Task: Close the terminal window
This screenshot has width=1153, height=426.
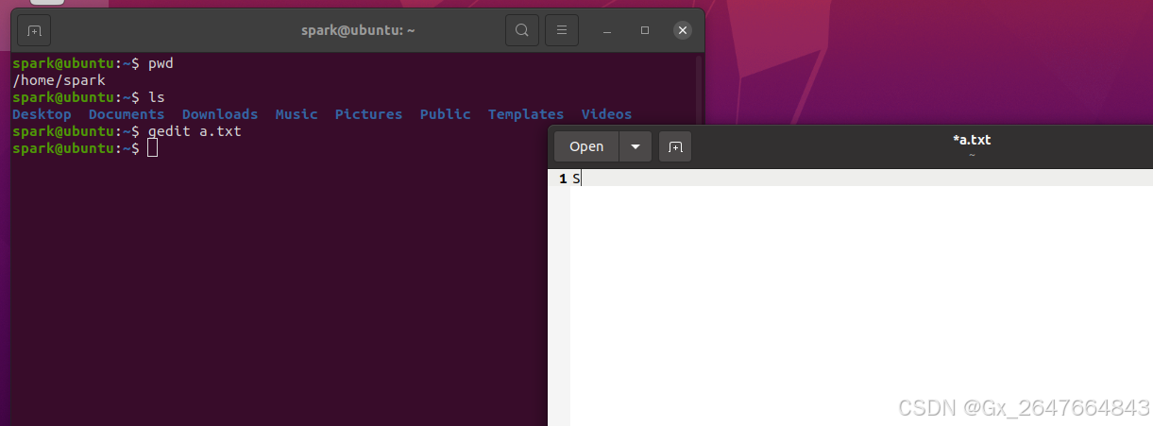Action: click(683, 31)
